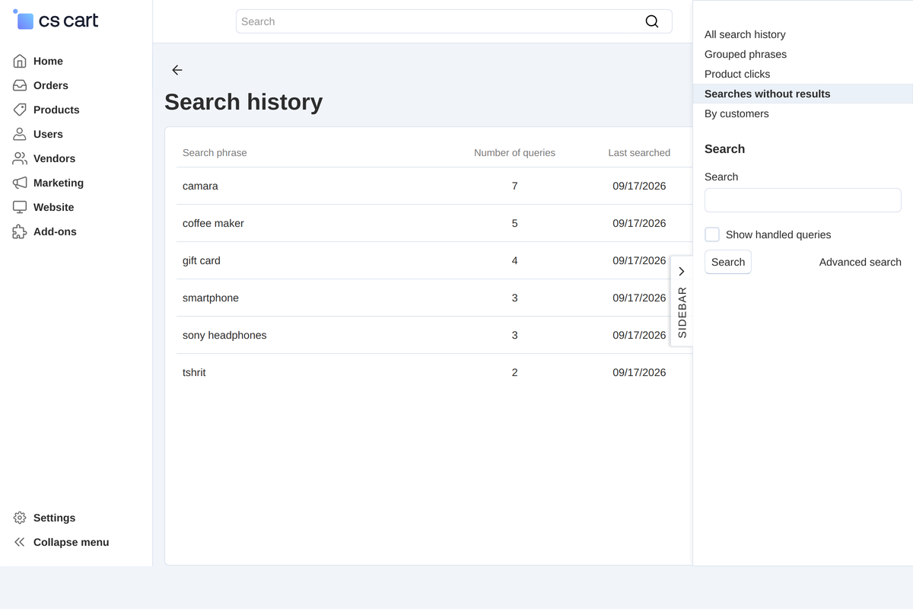Enable Show handled queries checkbox
Viewport: 913px width, 609px height.
pos(712,234)
